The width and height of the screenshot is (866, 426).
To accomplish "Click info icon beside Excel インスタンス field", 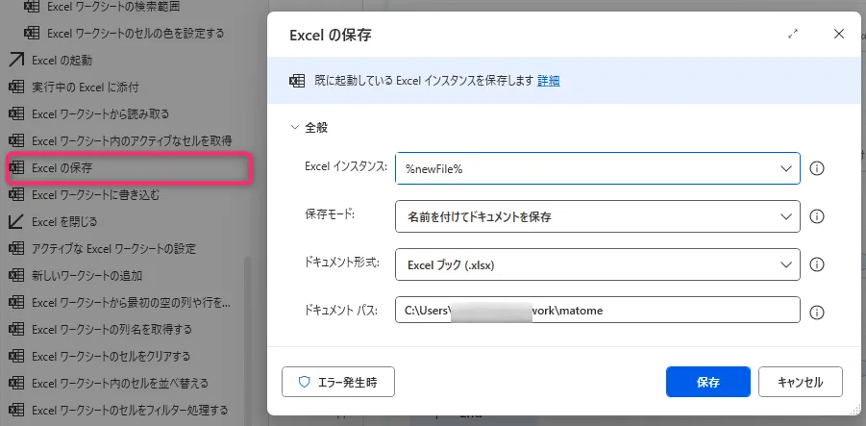I will point(818,168).
